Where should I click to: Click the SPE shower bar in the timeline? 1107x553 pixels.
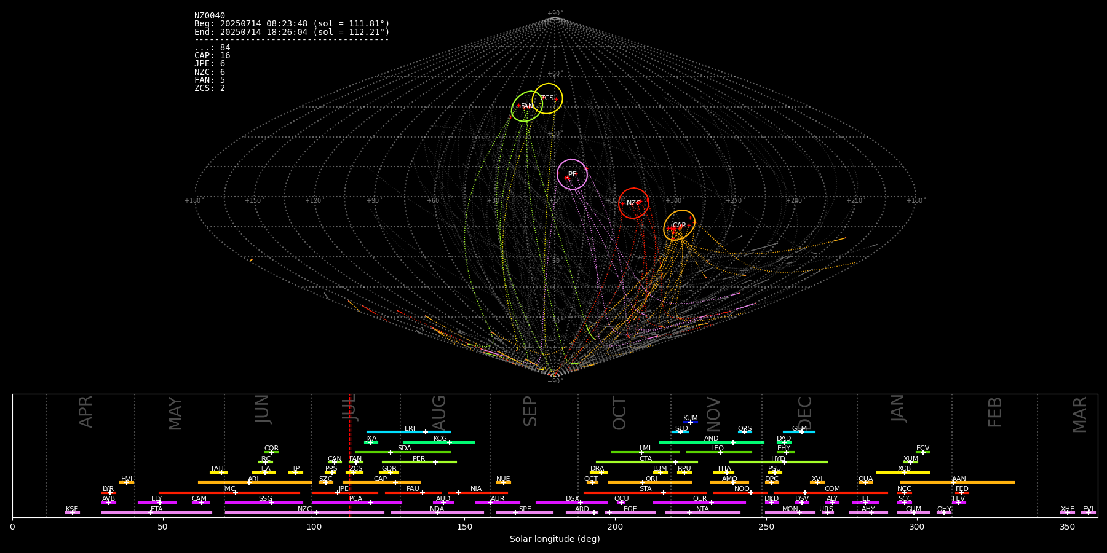pos(525,512)
